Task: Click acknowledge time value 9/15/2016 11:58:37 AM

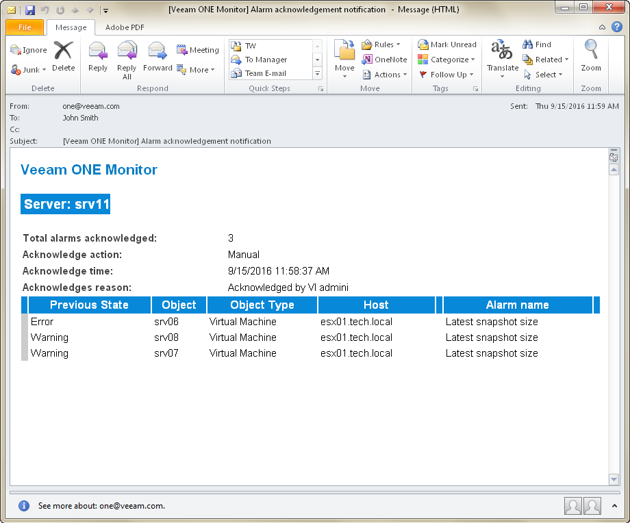Action: [279, 271]
